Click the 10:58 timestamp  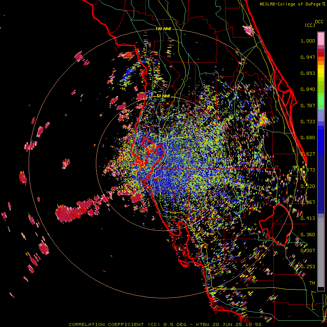253,324
